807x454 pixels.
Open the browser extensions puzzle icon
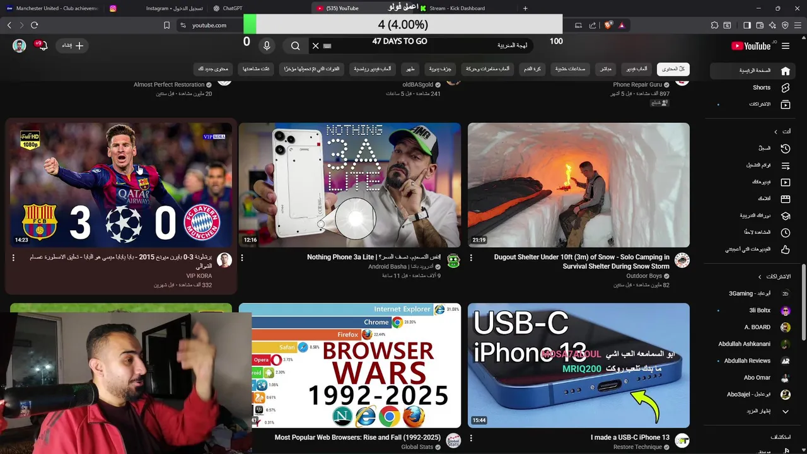tap(714, 25)
